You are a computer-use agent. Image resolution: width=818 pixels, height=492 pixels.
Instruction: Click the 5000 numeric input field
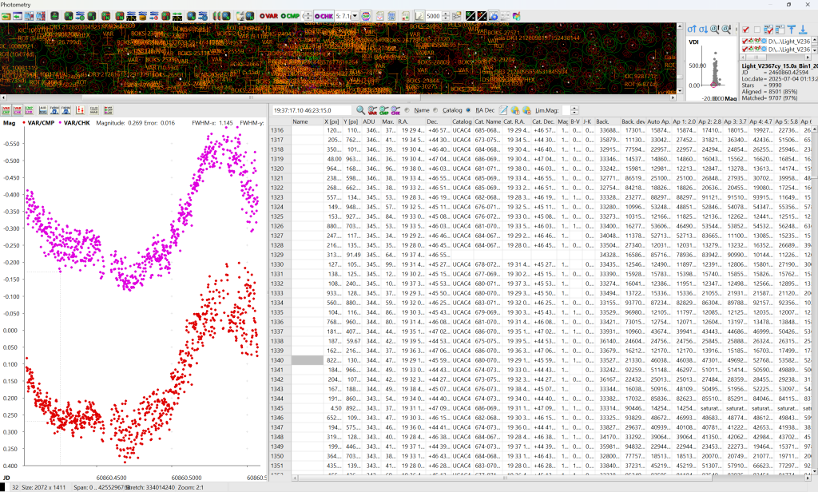point(434,16)
